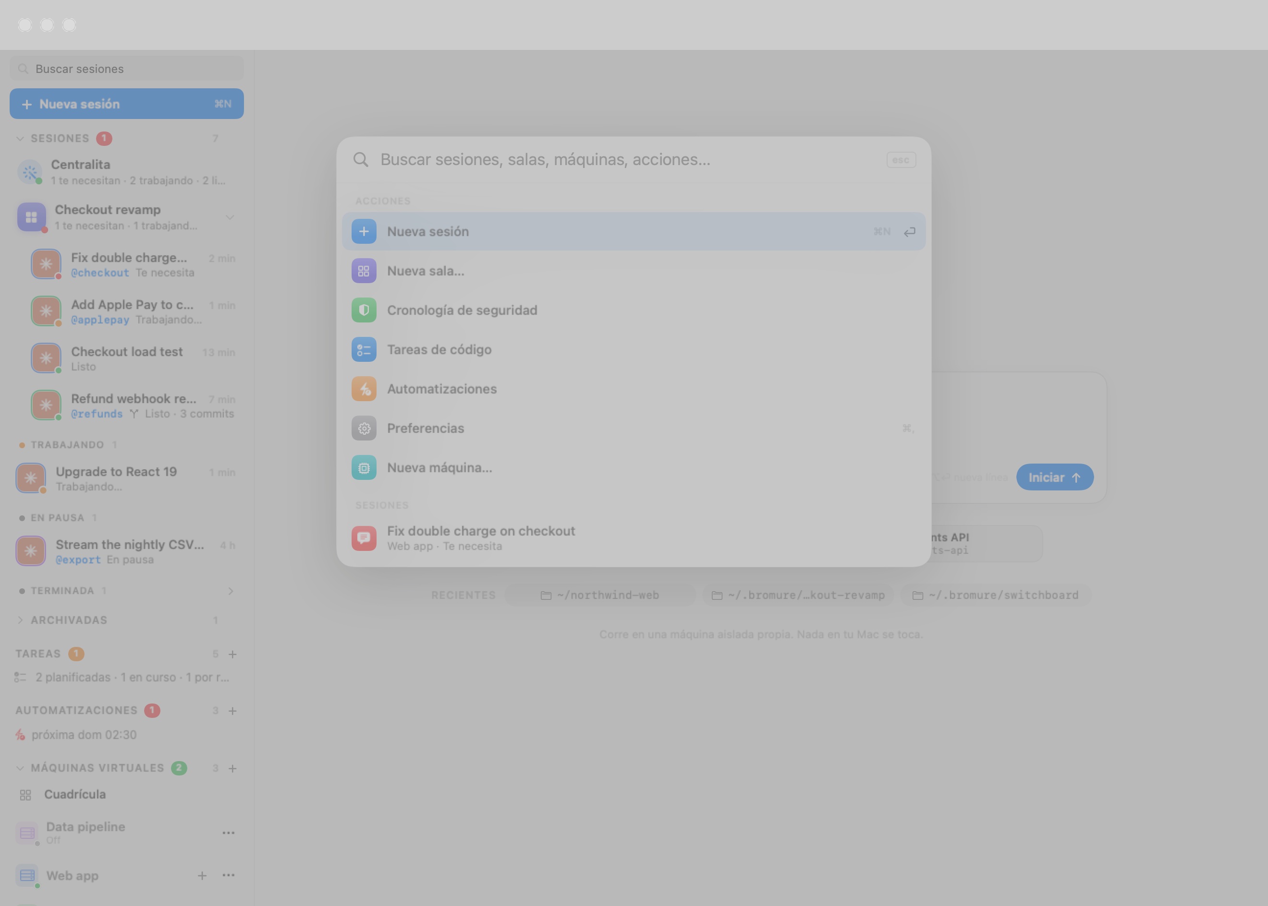Screen dimensions: 1268x906
Task: Select the Nueva máquina chip icon
Action: [x=364, y=467]
